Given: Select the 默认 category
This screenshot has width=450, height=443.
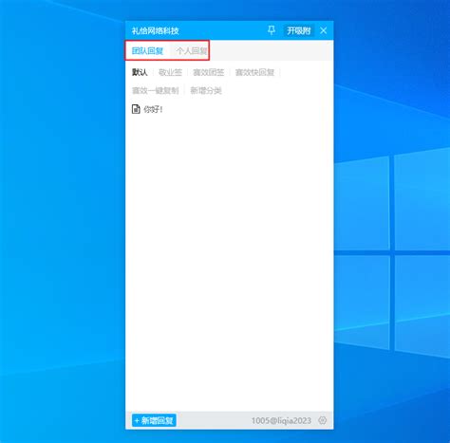Looking at the screenshot, I should click(x=140, y=72).
